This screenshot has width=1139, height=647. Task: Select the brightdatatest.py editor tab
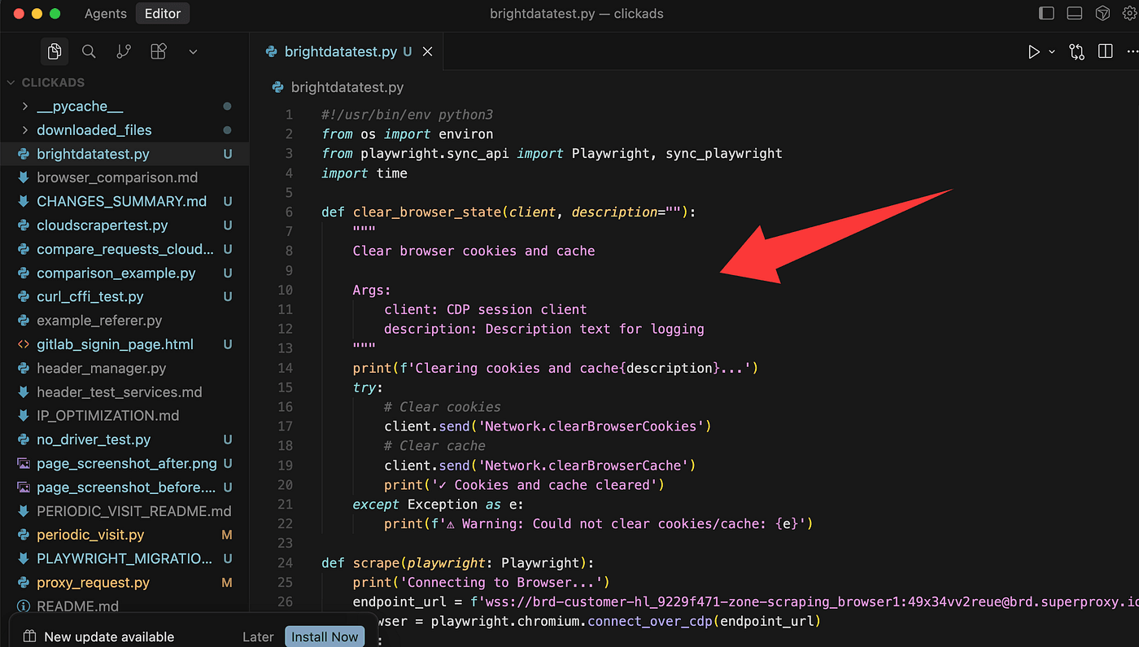tap(340, 51)
